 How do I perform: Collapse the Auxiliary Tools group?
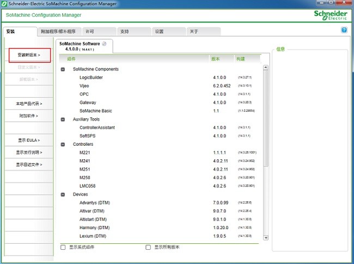[x=63, y=119]
